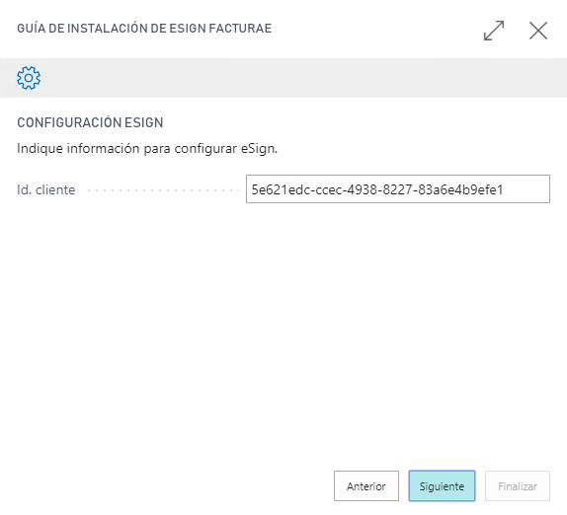Click the word ESIGN in the section heading
Screen dimensions: 567x515
point(144,122)
